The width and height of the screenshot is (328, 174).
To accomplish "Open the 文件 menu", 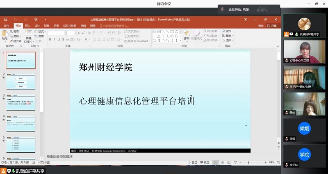I will point(6,26).
